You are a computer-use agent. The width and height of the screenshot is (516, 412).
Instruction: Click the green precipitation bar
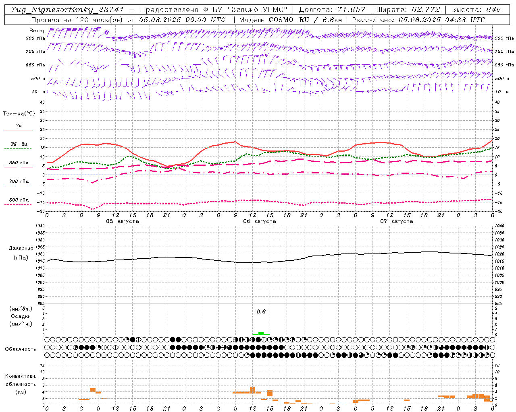point(261,333)
